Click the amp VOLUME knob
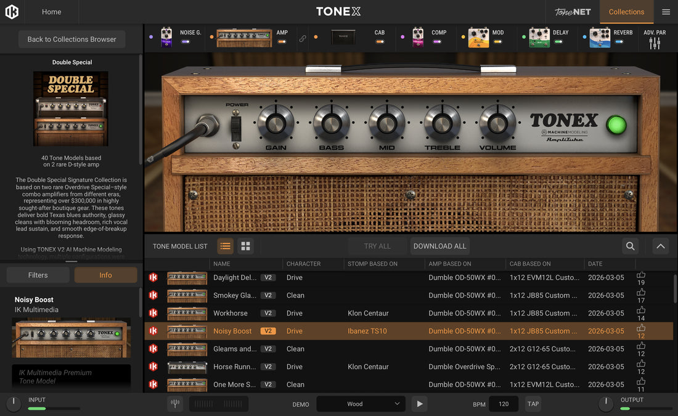Screen dimensions: 678x416 point(497,124)
